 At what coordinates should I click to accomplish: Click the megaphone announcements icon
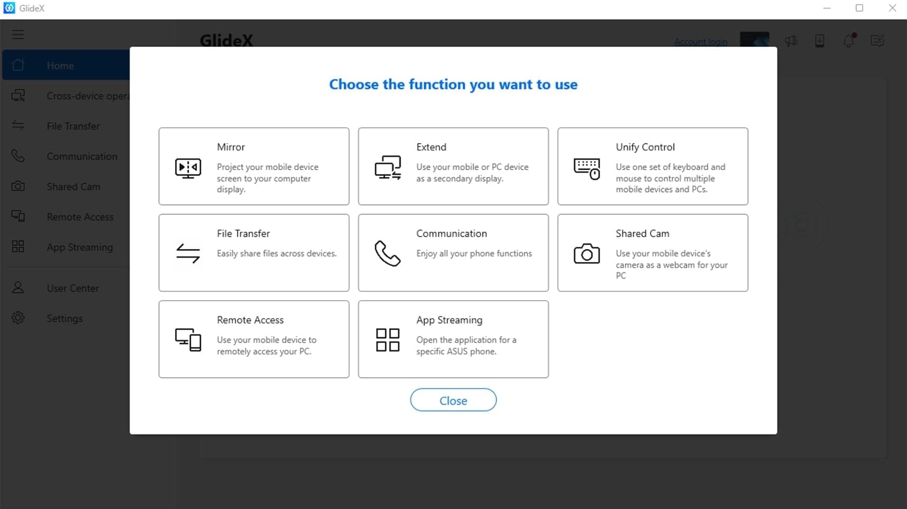(x=791, y=41)
